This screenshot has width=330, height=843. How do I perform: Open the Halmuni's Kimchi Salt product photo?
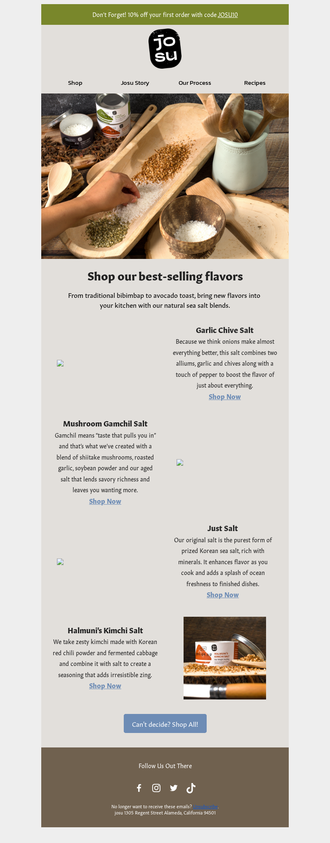click(x=225, y=658)
